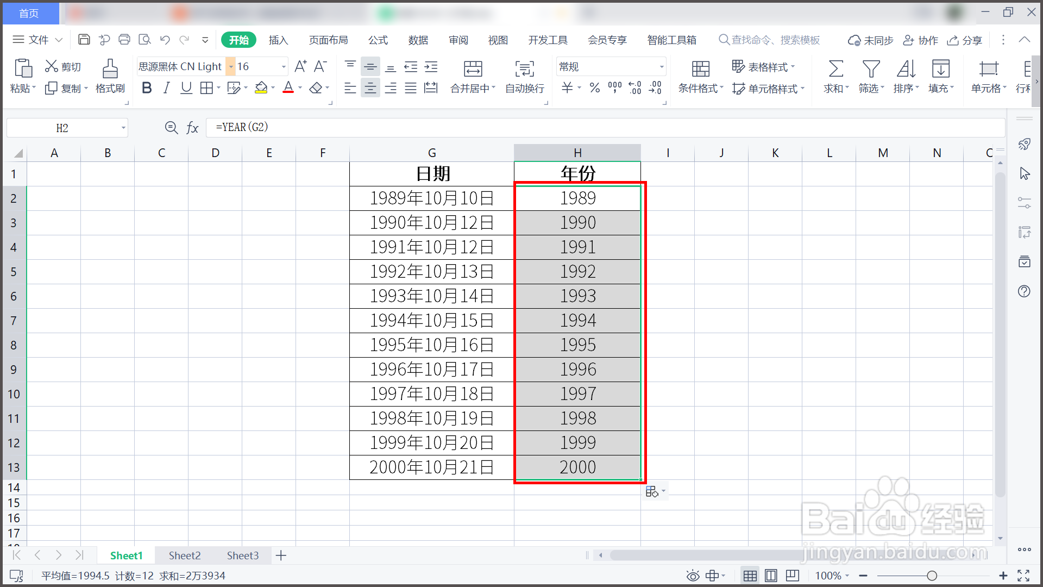The height and width of the screenshot is (587, 1043).
Task: Click the insert function fx icon
Action: [x=192, y=128]
